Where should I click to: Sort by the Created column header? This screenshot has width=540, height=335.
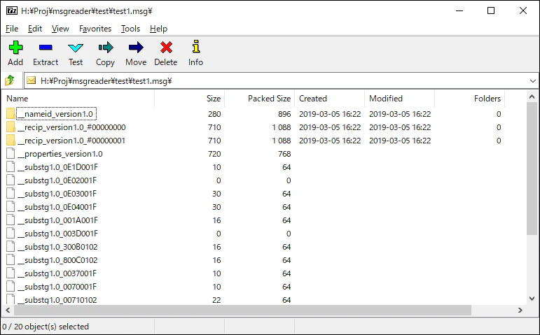tap(330, 99)
